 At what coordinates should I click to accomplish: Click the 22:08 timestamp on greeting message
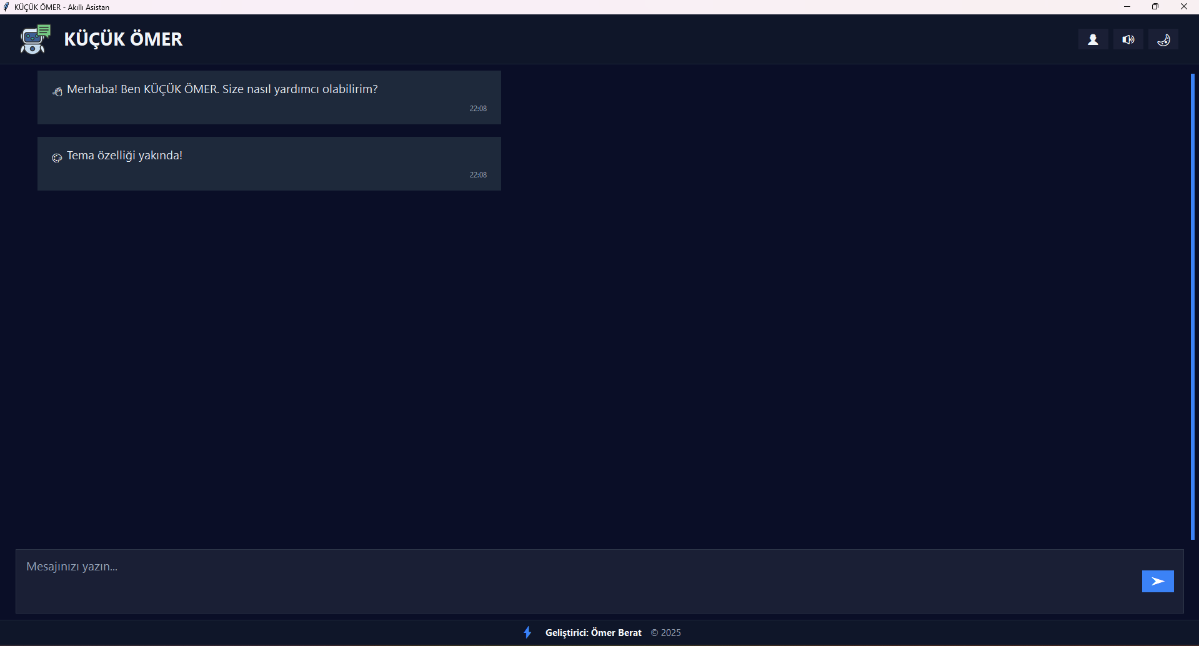(x=478, y=109)
